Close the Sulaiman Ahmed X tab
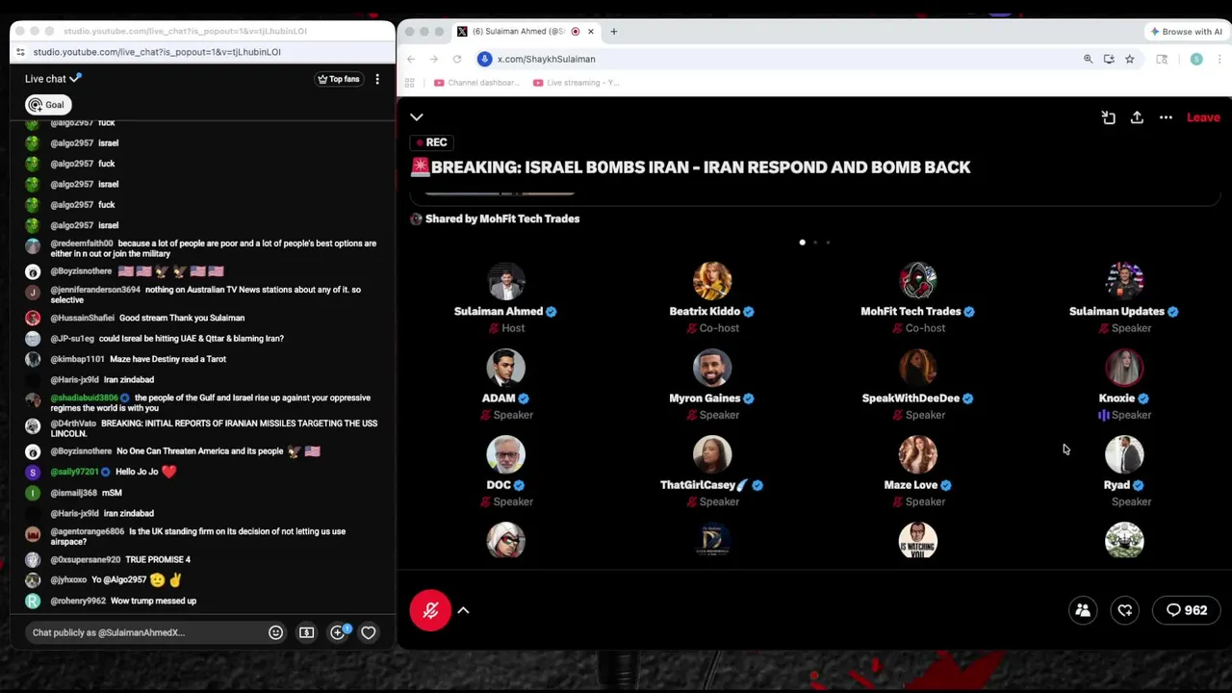This screenshot has width=1232, height=693. (x=590, y=31)
